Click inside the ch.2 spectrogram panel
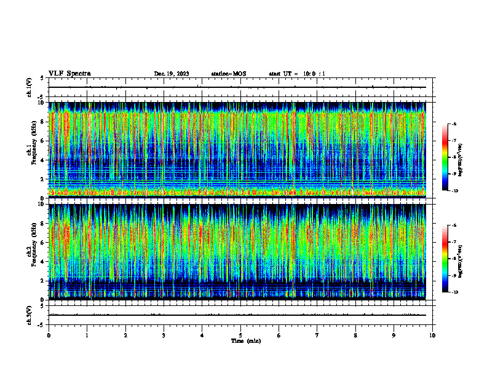Screen dimensions: 487x376 pyautogui.click(x=237, y=252)
